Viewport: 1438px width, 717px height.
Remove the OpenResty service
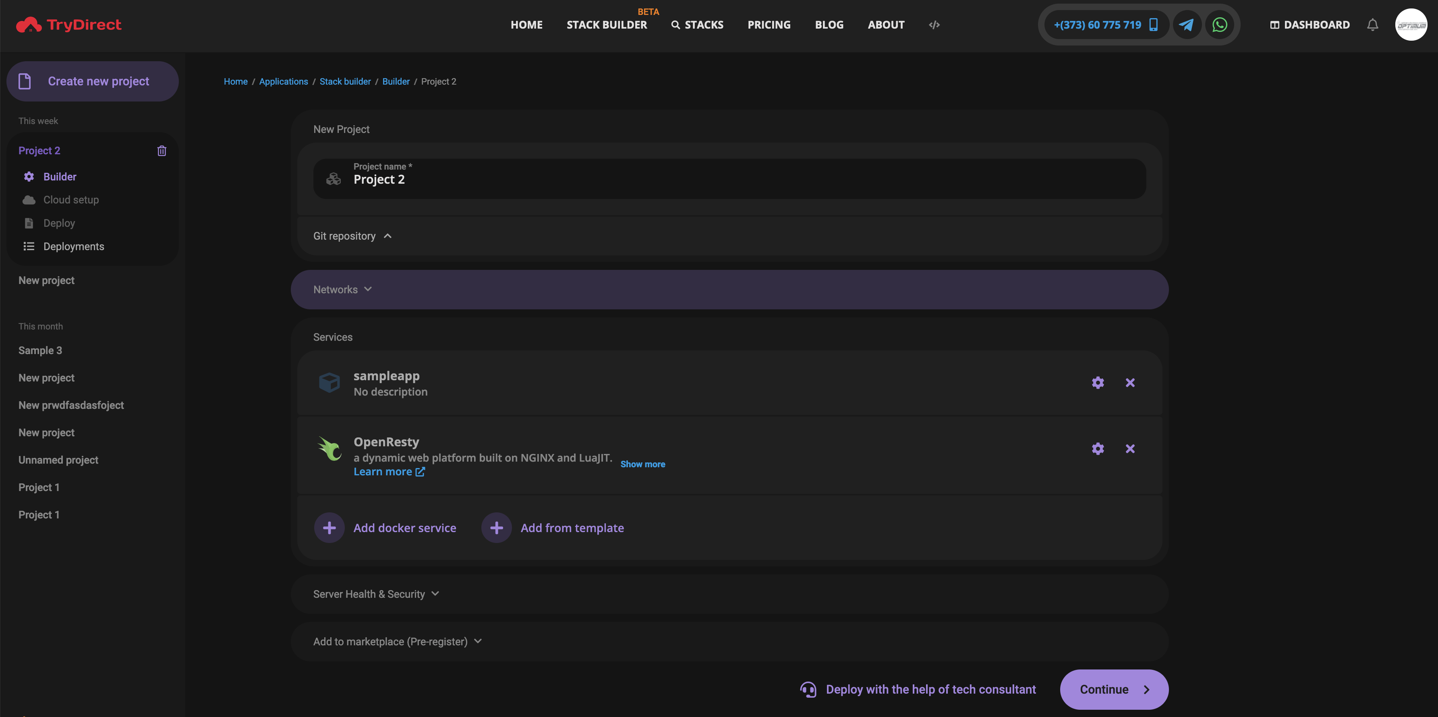point(1130,448)
